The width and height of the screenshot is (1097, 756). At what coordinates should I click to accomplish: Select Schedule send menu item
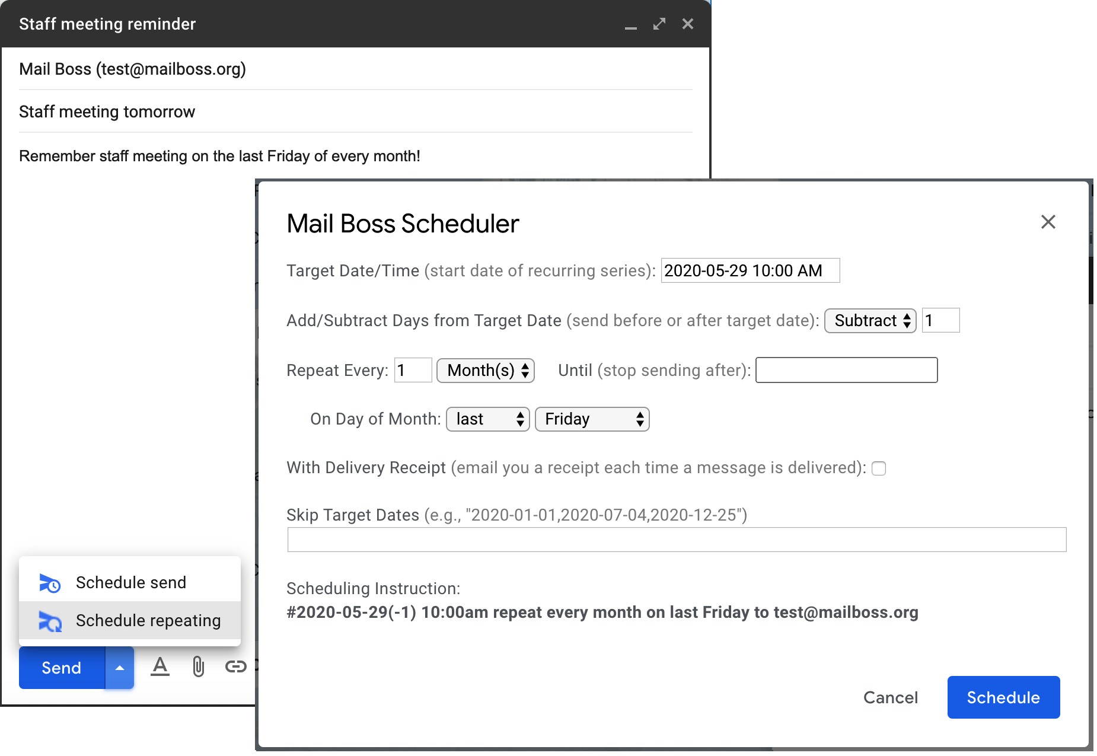click(130, 582)
